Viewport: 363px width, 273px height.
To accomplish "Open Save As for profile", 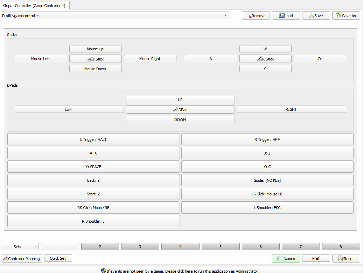I will (346, 15).
